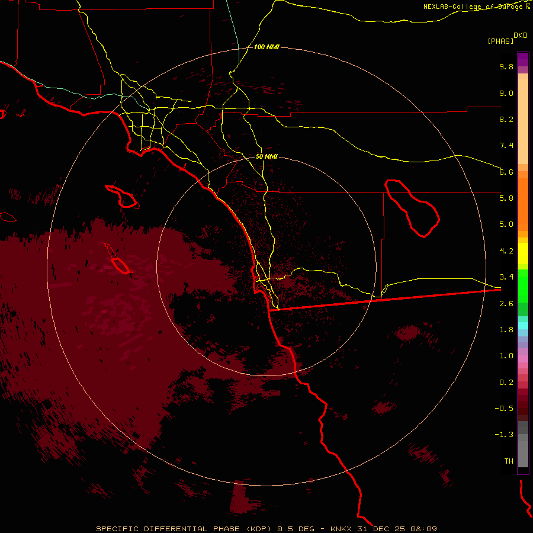Click the SPECIFIC DIFFERENTIAL PHASE (KDP) title text
This screenshot has width=533, height=533.
(x=185, y=529)
